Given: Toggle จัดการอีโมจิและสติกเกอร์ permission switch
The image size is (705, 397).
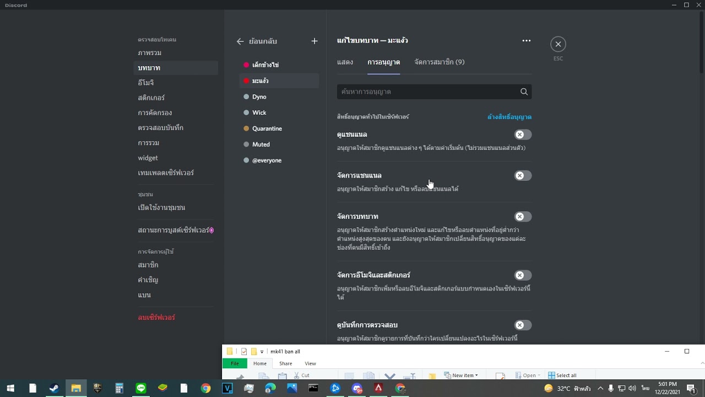Looking at the screenshot, I should (x=523, y=275).
